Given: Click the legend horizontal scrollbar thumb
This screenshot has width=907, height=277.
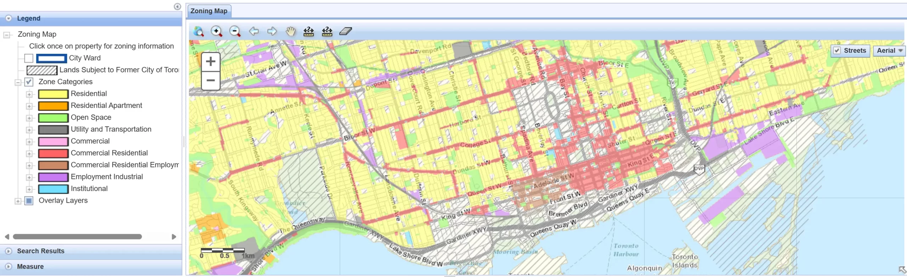Looking at the screenshot, I should click(x=77, y=237).
